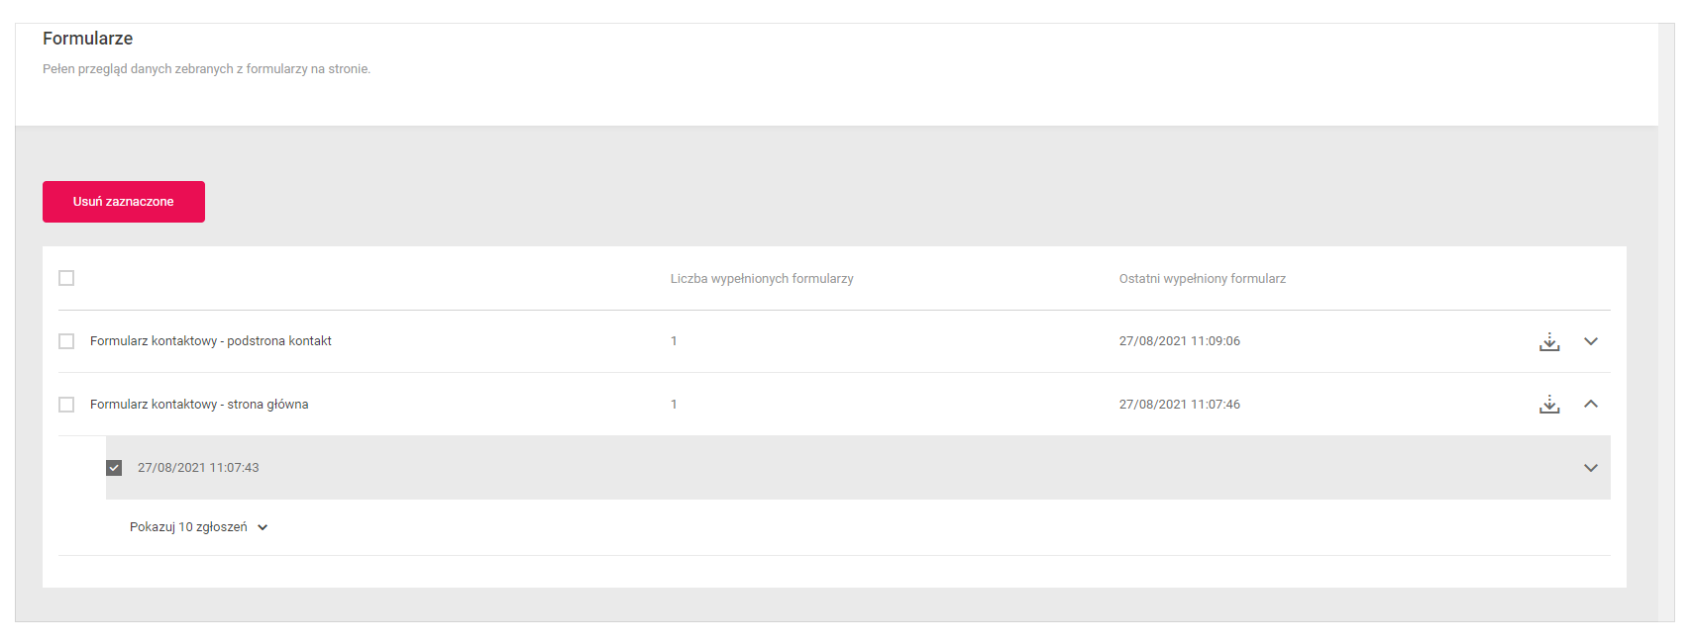Download submissions for podstrona kontakt form
1690x644 pixels.
coord(1549,341)
